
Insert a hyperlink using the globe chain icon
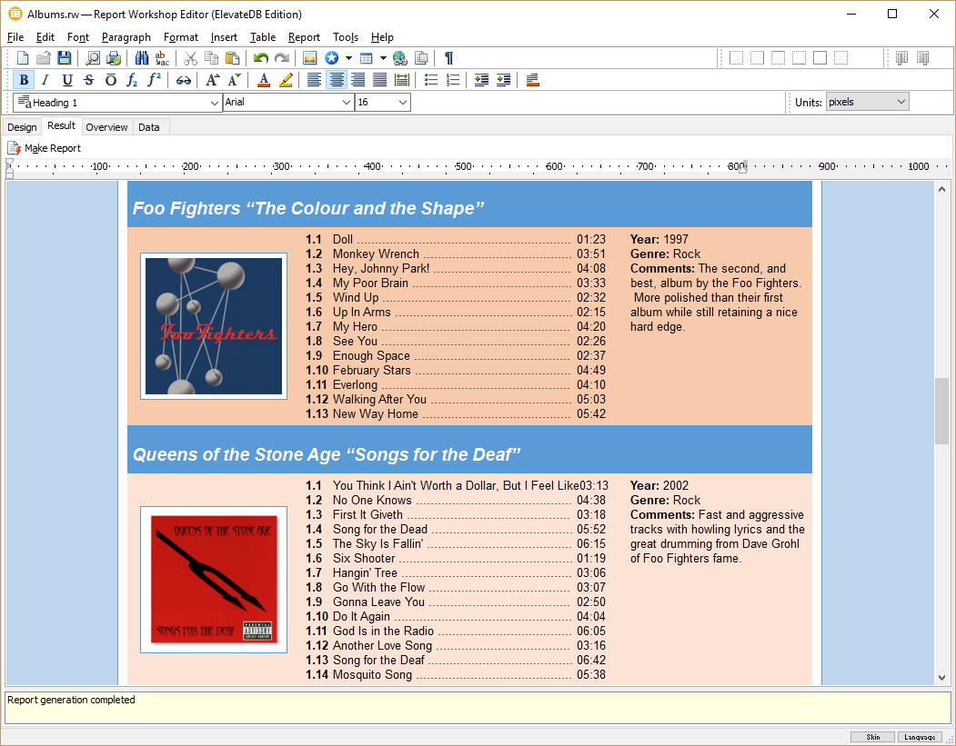[x=400, y=58]
